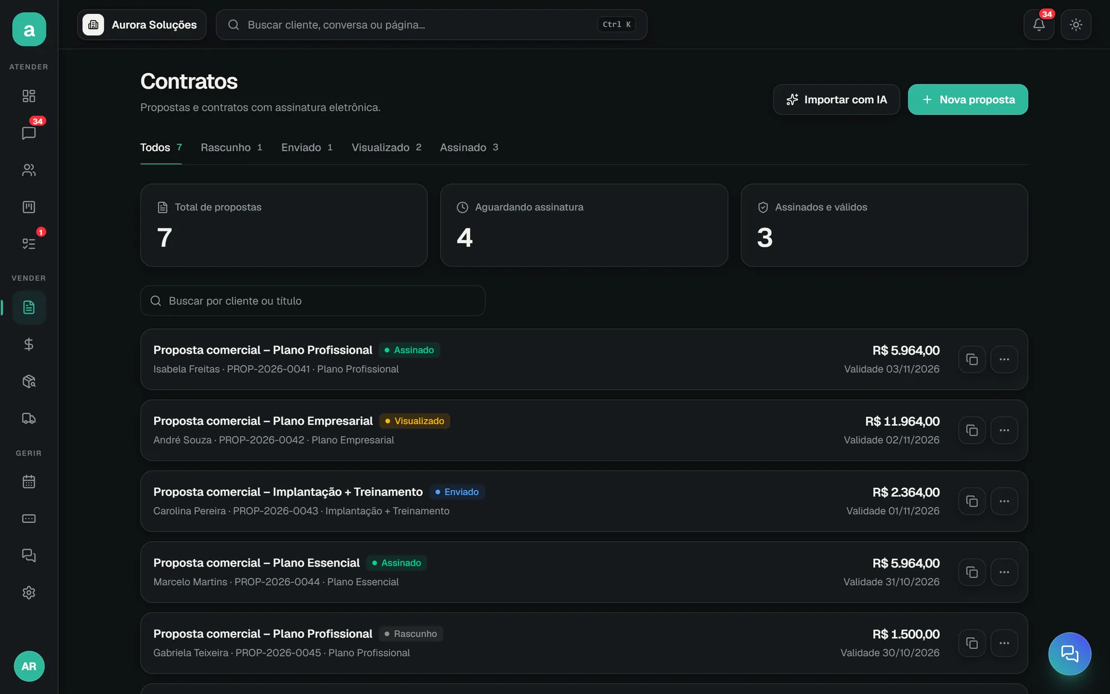Screen dimensions: 1110x694
Task: Select the Todos tab
Action: click(161, 147)
